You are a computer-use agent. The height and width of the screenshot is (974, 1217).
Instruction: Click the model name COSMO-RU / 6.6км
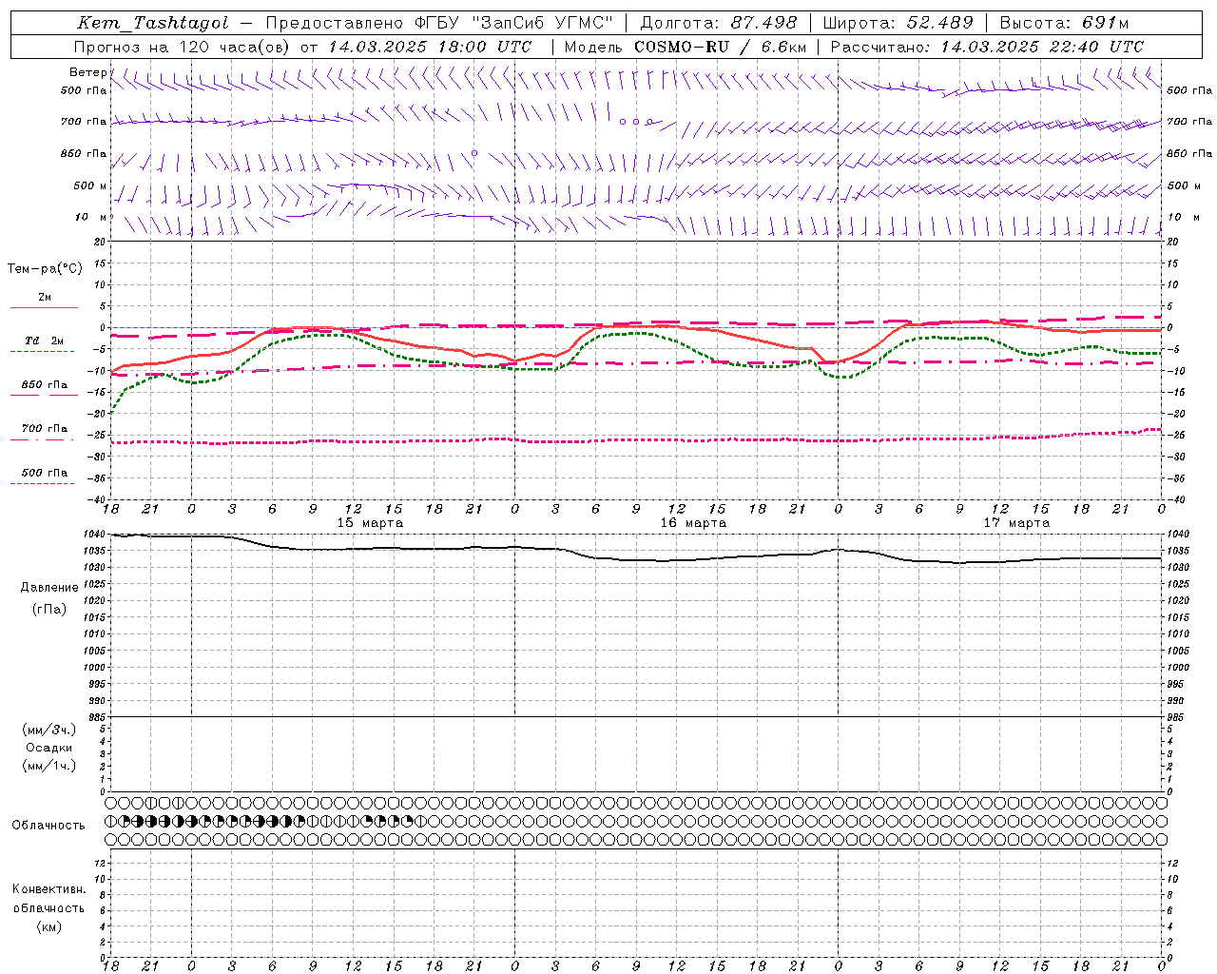pos(721,47)
